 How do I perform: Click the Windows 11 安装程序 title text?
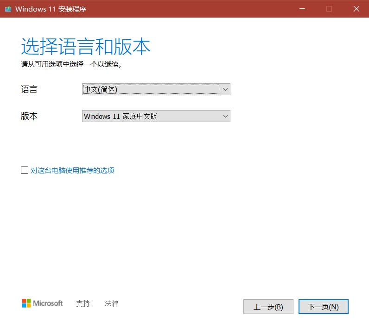click(51, 9)
